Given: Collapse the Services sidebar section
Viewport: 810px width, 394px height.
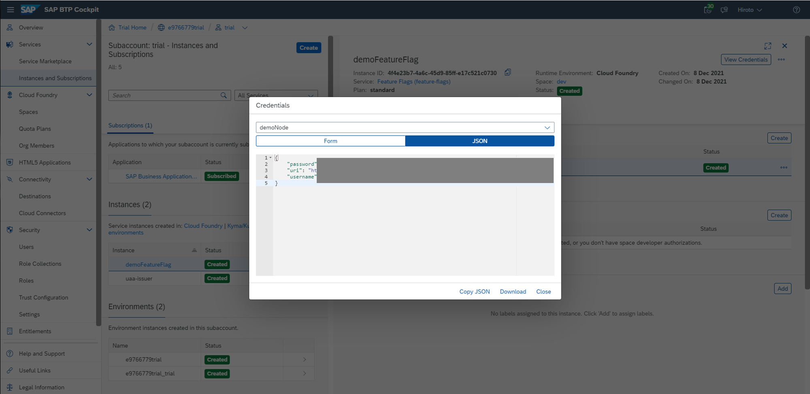Looking at the screenshot, I should [90, 44].
